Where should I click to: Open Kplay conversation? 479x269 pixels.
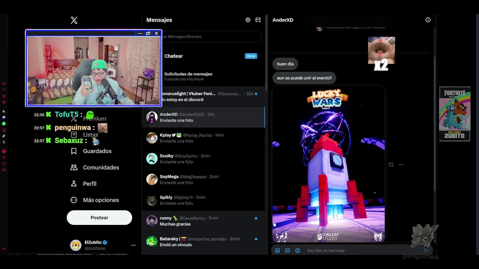coord(203,138)
